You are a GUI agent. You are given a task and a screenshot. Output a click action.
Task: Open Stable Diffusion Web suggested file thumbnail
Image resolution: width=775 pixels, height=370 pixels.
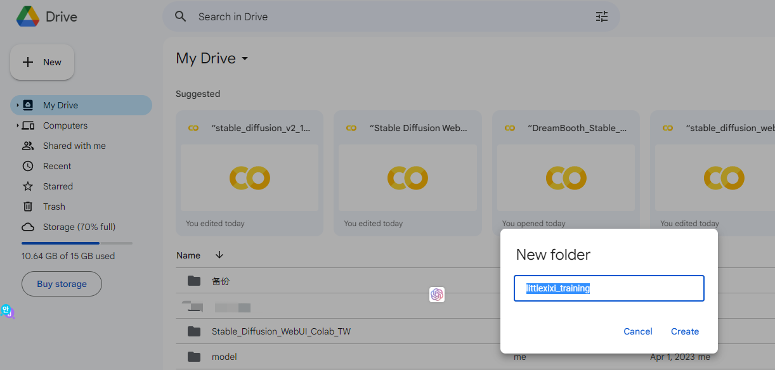408,178
